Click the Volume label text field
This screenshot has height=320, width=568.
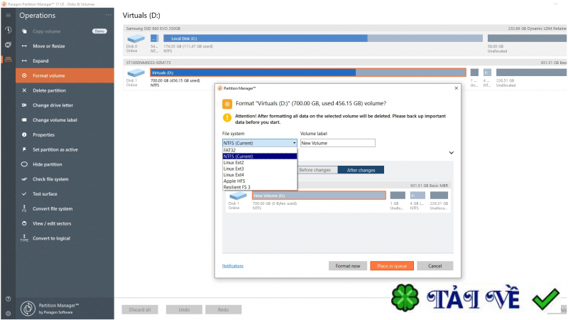pyautogui.click(x=338, y=143)
